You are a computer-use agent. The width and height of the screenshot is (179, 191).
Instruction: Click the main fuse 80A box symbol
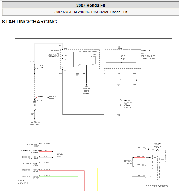tap(36, 69)
